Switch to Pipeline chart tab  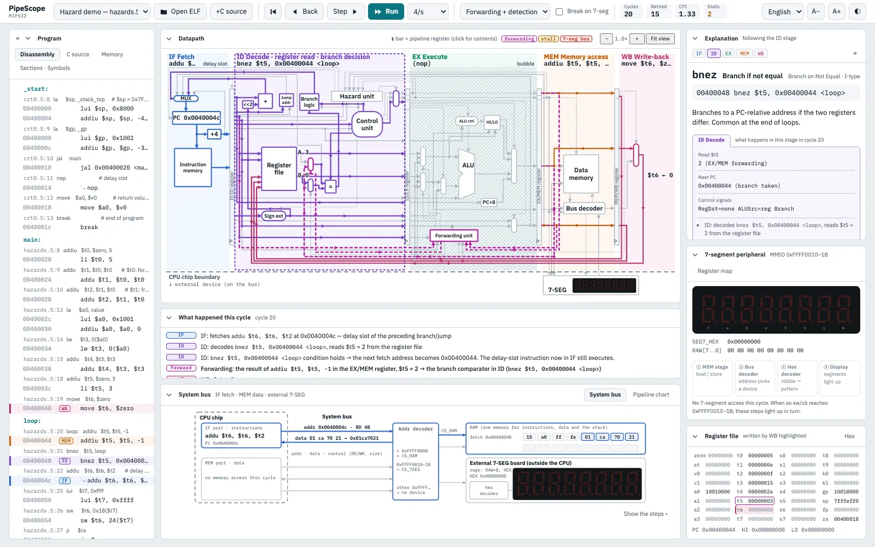(x=651, y=395)
